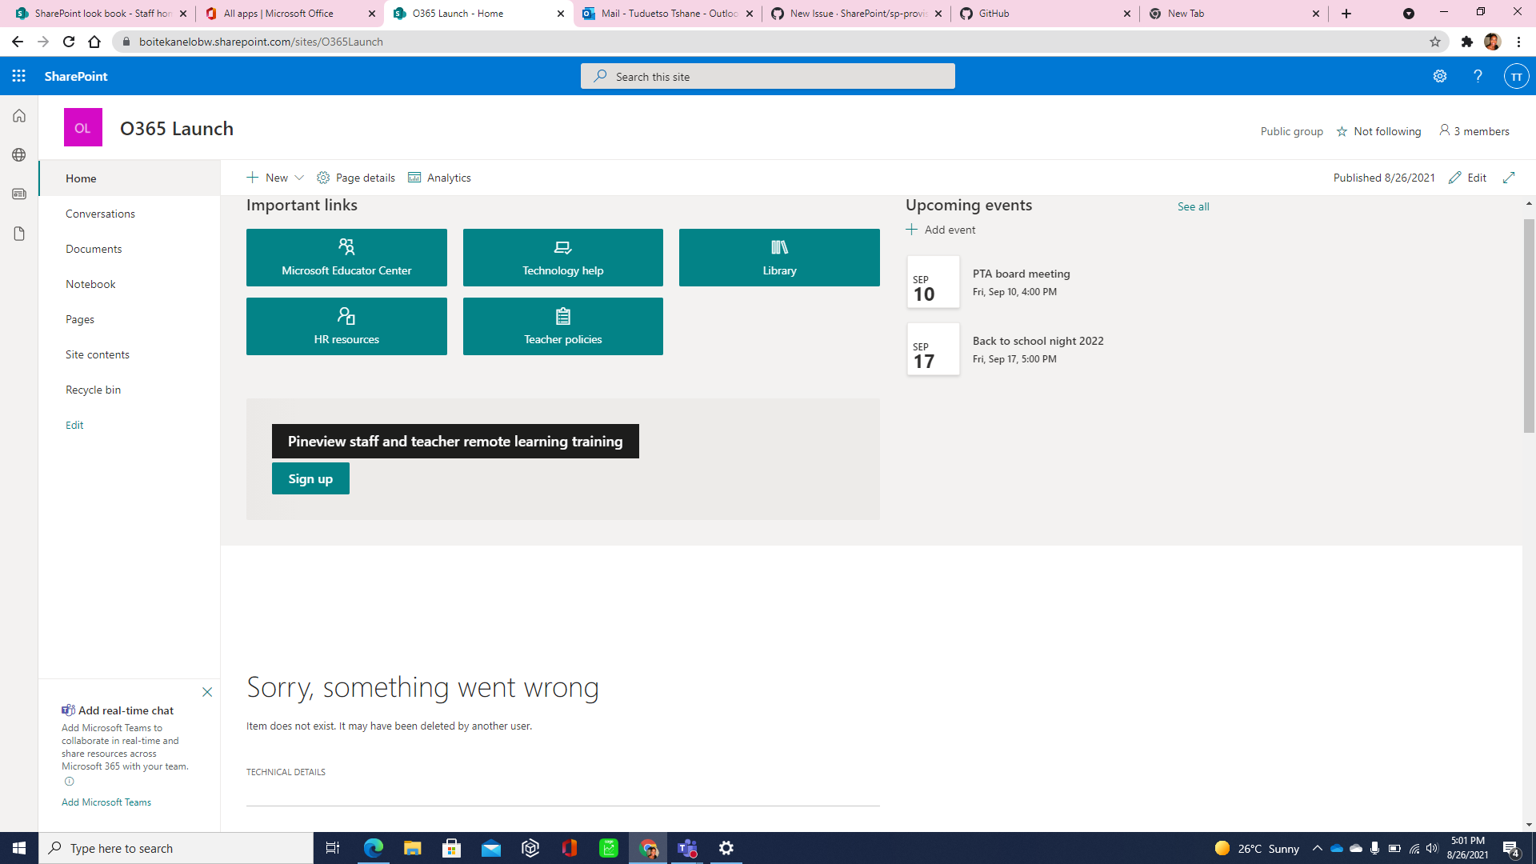Select Site contents in left navigation
The width and height of the screenshot is (1536, 864).
click(x=98, y=354)
